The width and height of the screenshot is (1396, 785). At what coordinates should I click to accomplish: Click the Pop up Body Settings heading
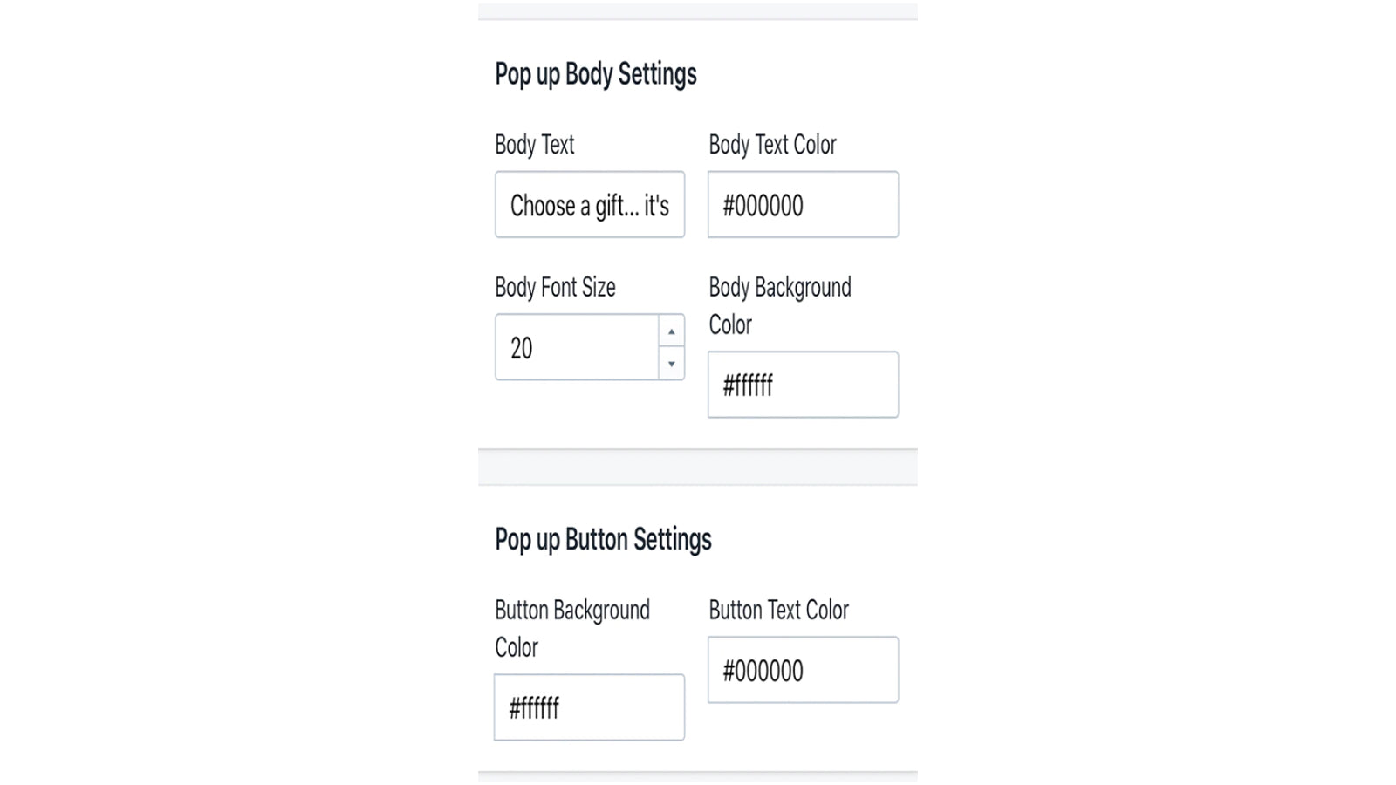pyautogui.click(x=596, y=74)
